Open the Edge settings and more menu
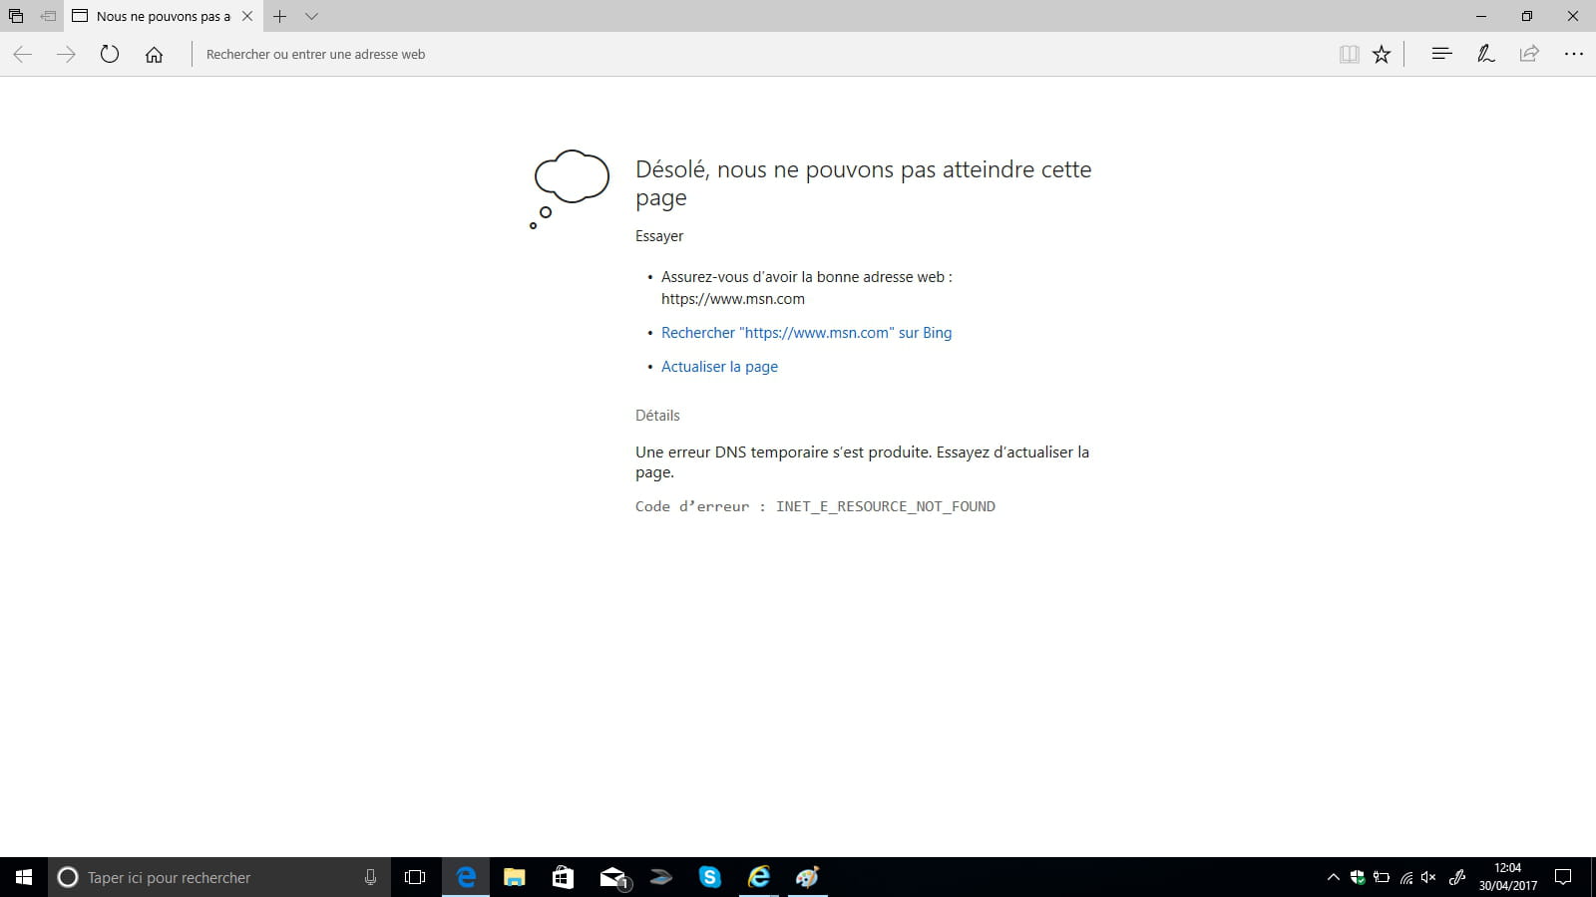This screenshot has height=897, width=1596. 1574,55
